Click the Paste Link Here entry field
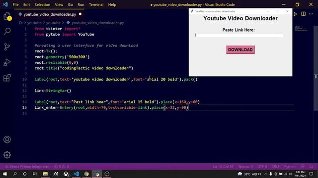Screen dimensions: 318x178 (x=239, y=35)
